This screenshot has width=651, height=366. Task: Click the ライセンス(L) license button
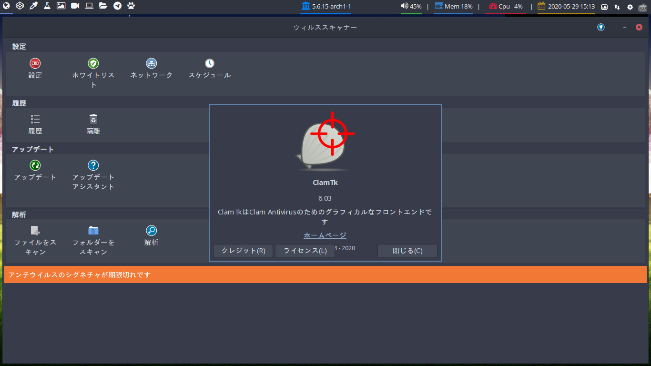click(305, 251)
